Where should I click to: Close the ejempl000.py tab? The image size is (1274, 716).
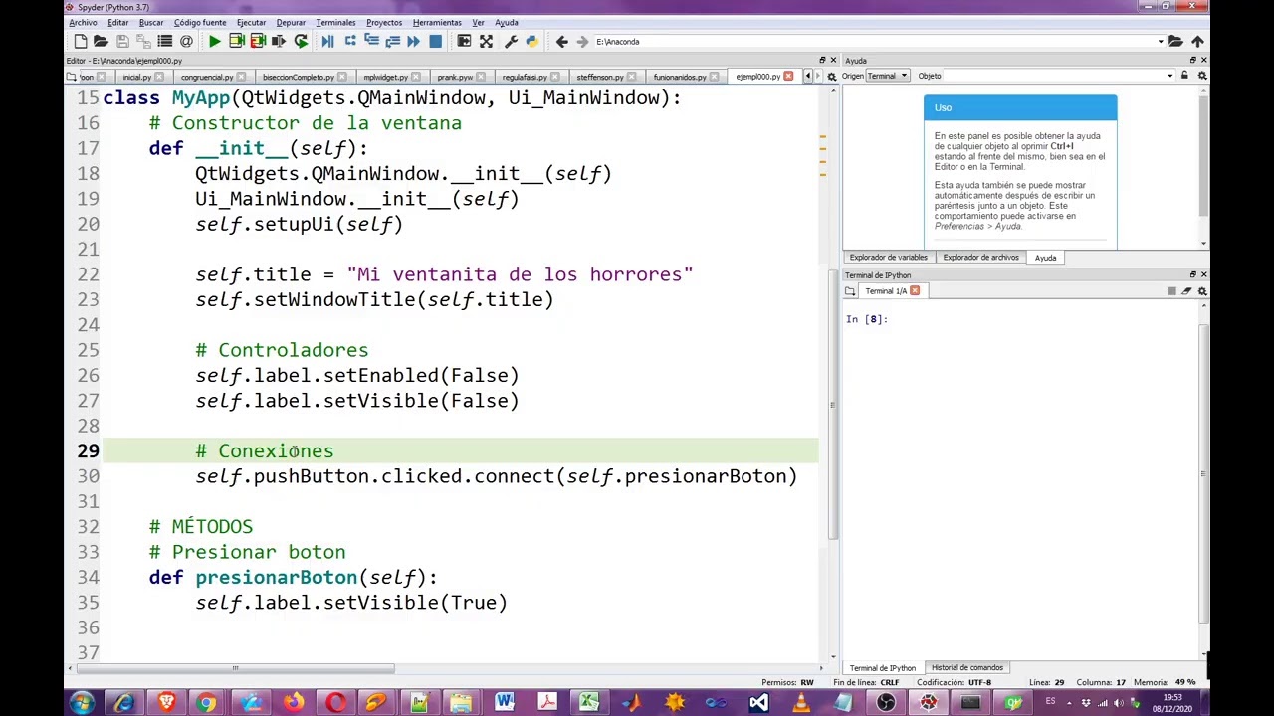tap(788, 77)
